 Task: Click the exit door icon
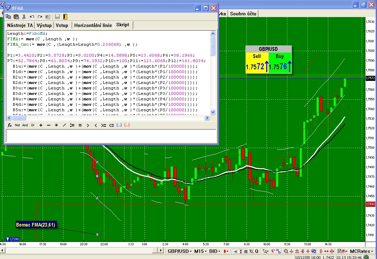(65, 16)
